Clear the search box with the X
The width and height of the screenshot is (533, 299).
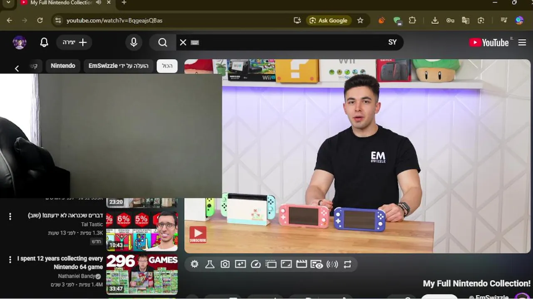coord(183,42)
